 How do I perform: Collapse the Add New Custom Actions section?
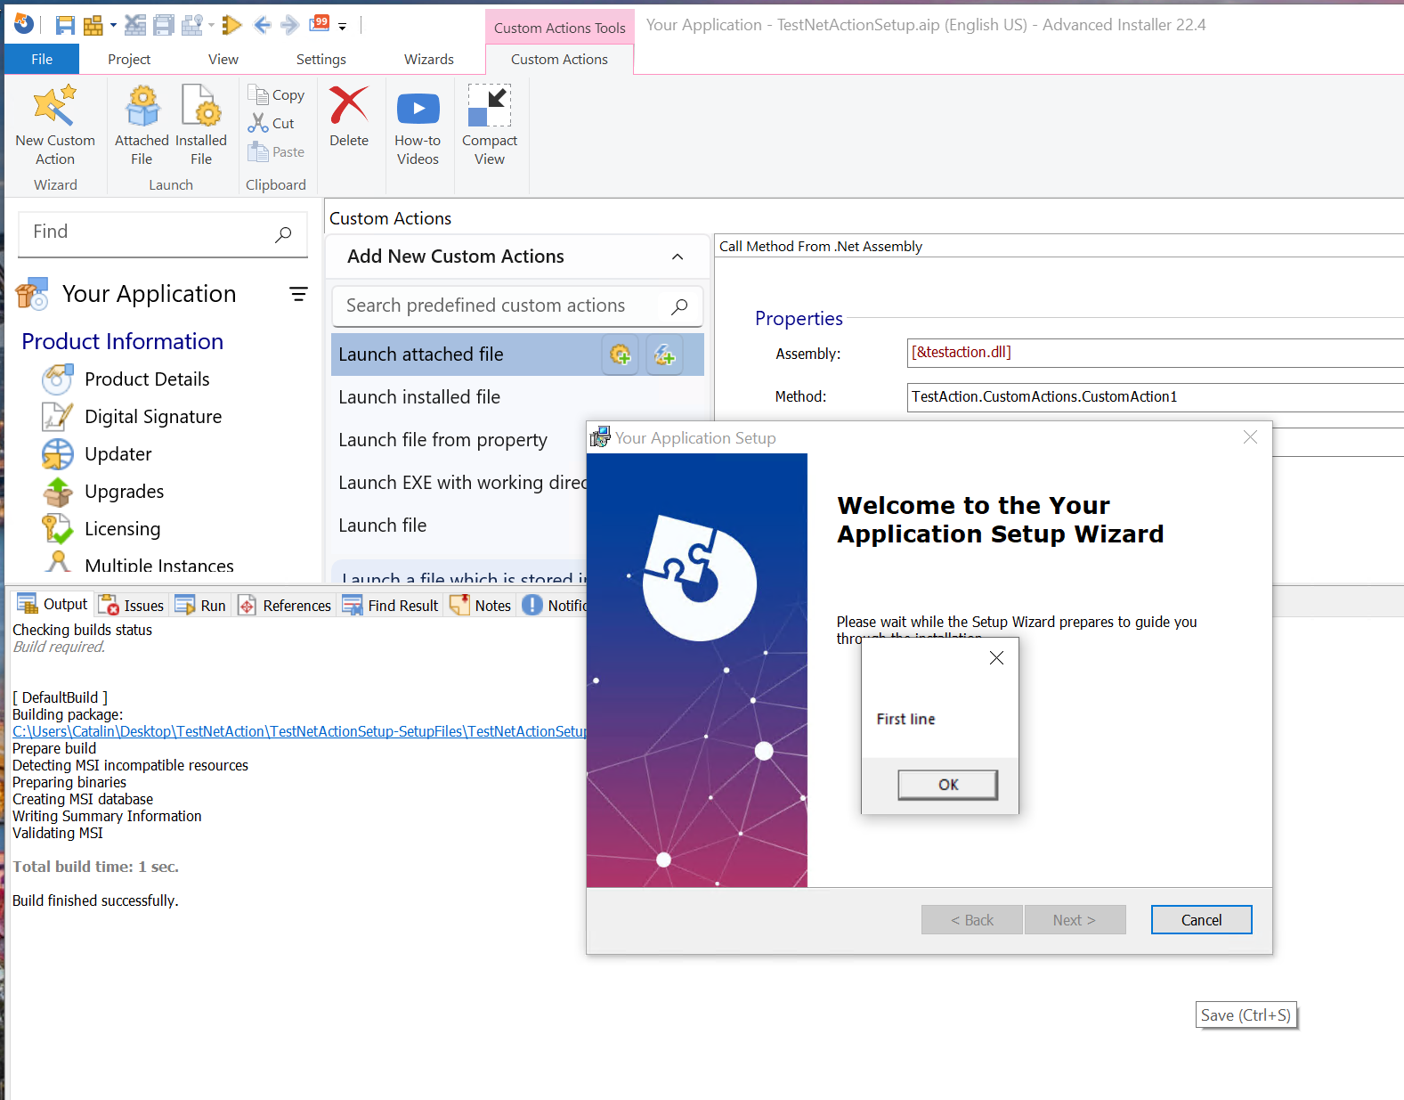coord(678,257)
